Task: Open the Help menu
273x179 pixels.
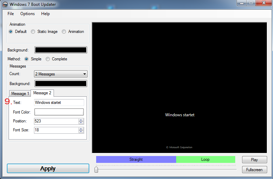Action: [x=45, y=14]
